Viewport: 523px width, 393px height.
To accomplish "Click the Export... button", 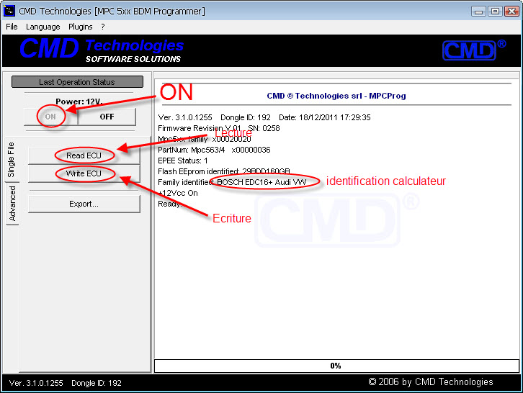I will click(84, 204).
